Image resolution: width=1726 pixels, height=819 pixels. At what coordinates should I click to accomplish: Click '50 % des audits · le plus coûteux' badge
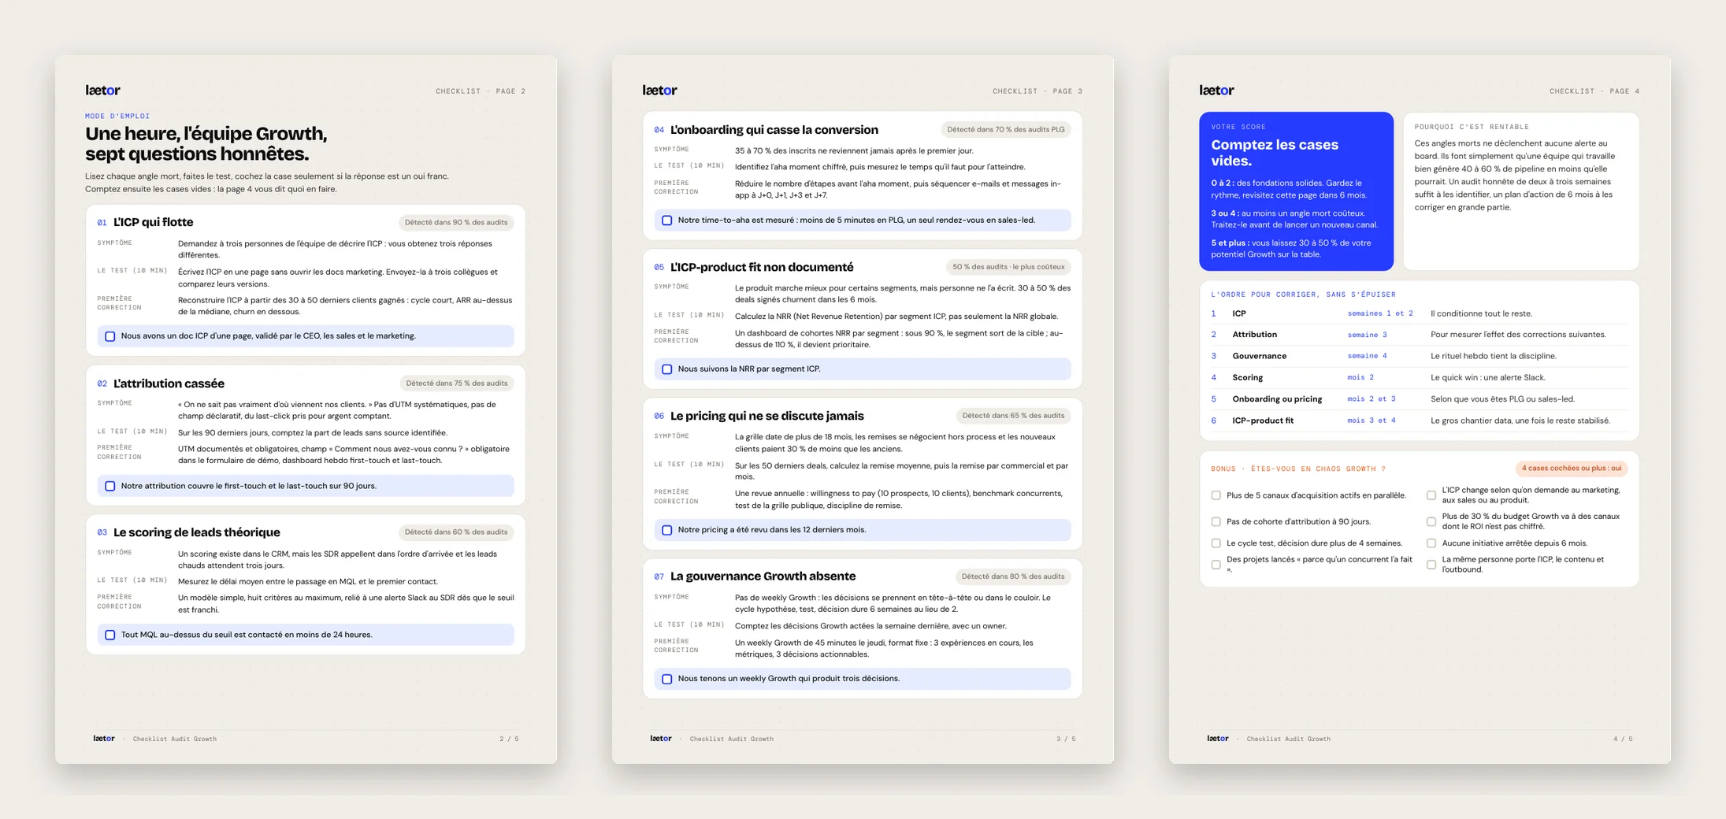coord(1008,267)
